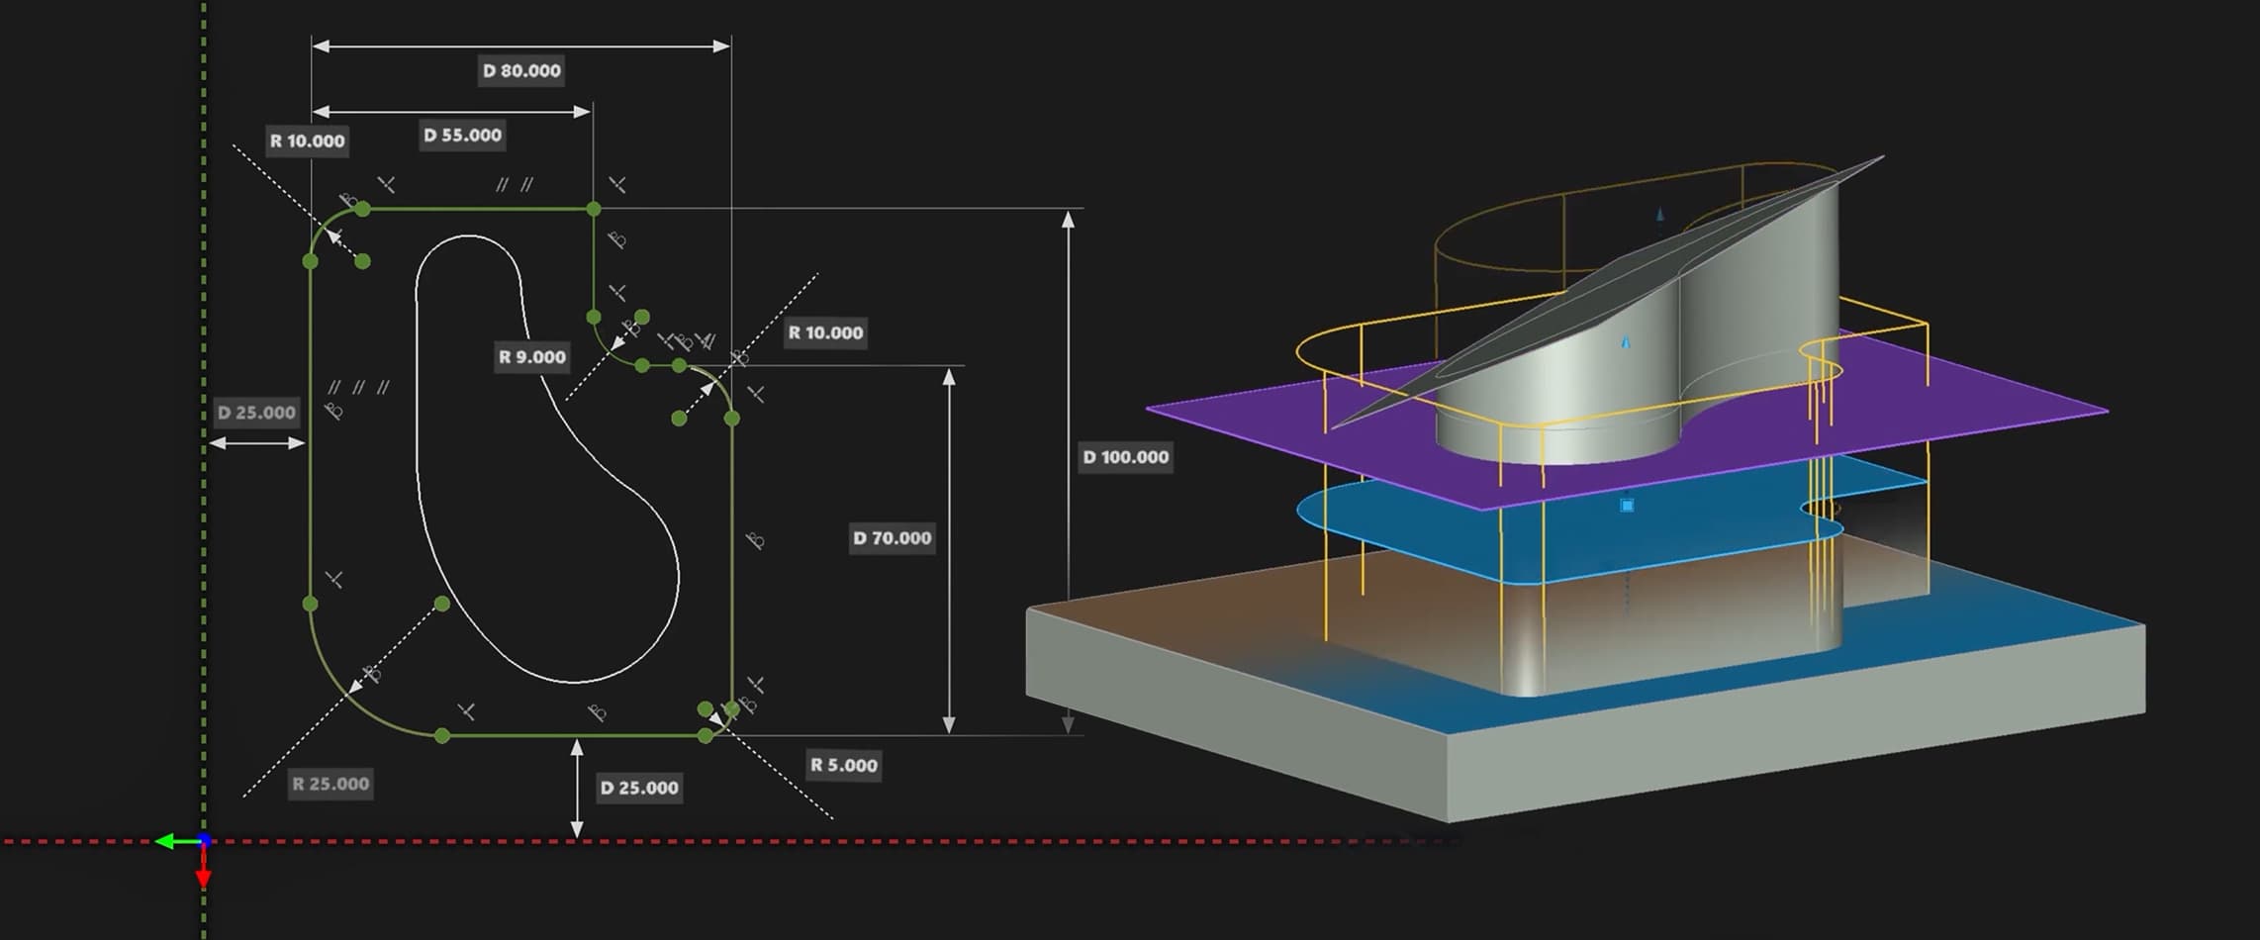Viewport: 2260px width, 940px height.
Task: Click the R 5.000 radius label
Action: (843, 764)
